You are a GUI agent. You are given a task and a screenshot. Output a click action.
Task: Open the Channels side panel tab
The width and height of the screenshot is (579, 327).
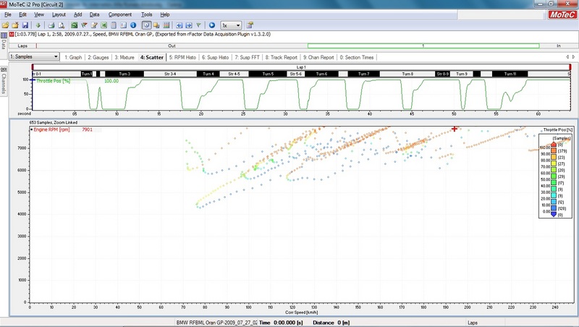pyautogui.click(x=4, y=80)
